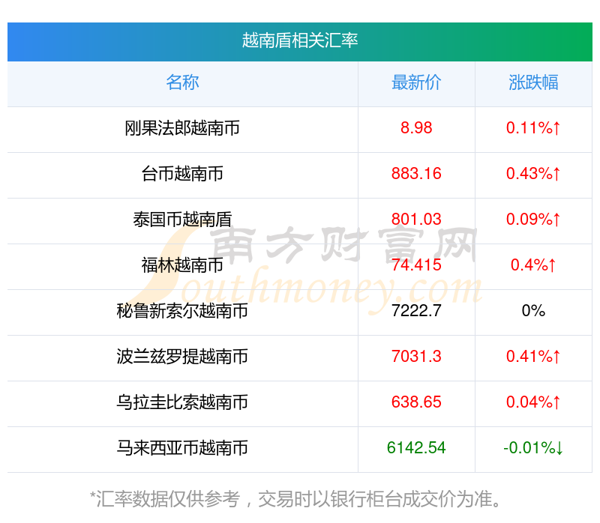The image size is (600, 523).
Task: Click the change value 0.41%↑
Action: [533, 357]
